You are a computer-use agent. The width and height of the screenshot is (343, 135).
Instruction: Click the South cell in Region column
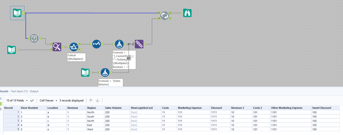(x=95, y=116)
